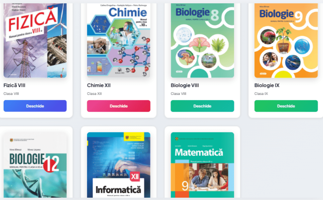Click the Clasa XII label under Chimie XII
The image size is (323, 200).
click(x=94, y=94)
